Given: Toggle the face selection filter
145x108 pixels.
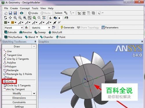Looking at the screenshot, I should (x=88, y=13).
